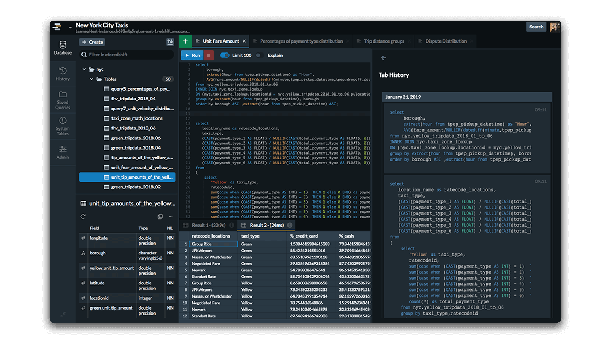Open the Admin sidebar section
Viewport: 612px width, 344px height.
click(62, 152)
